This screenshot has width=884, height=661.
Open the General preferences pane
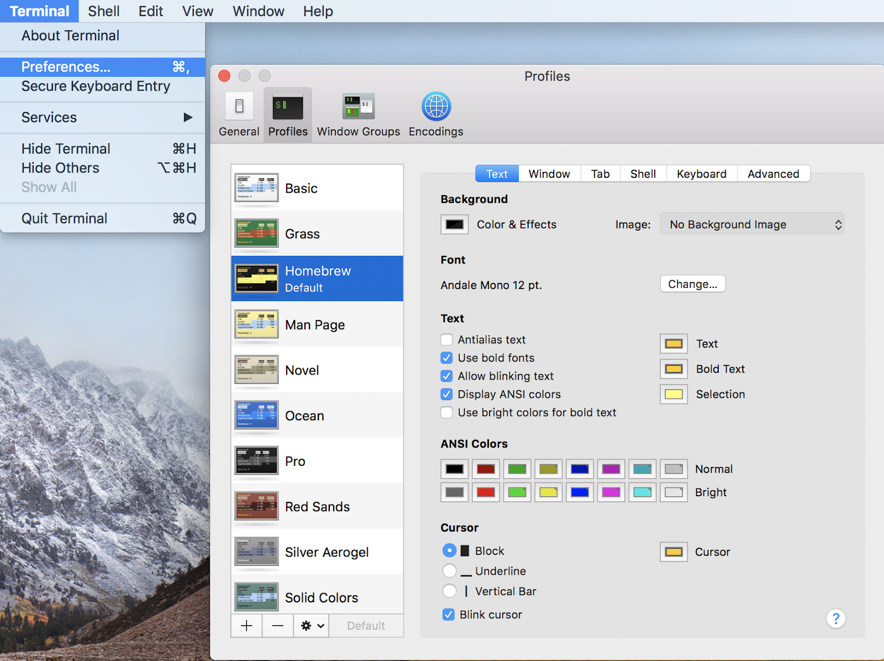[x=239, y=115]
